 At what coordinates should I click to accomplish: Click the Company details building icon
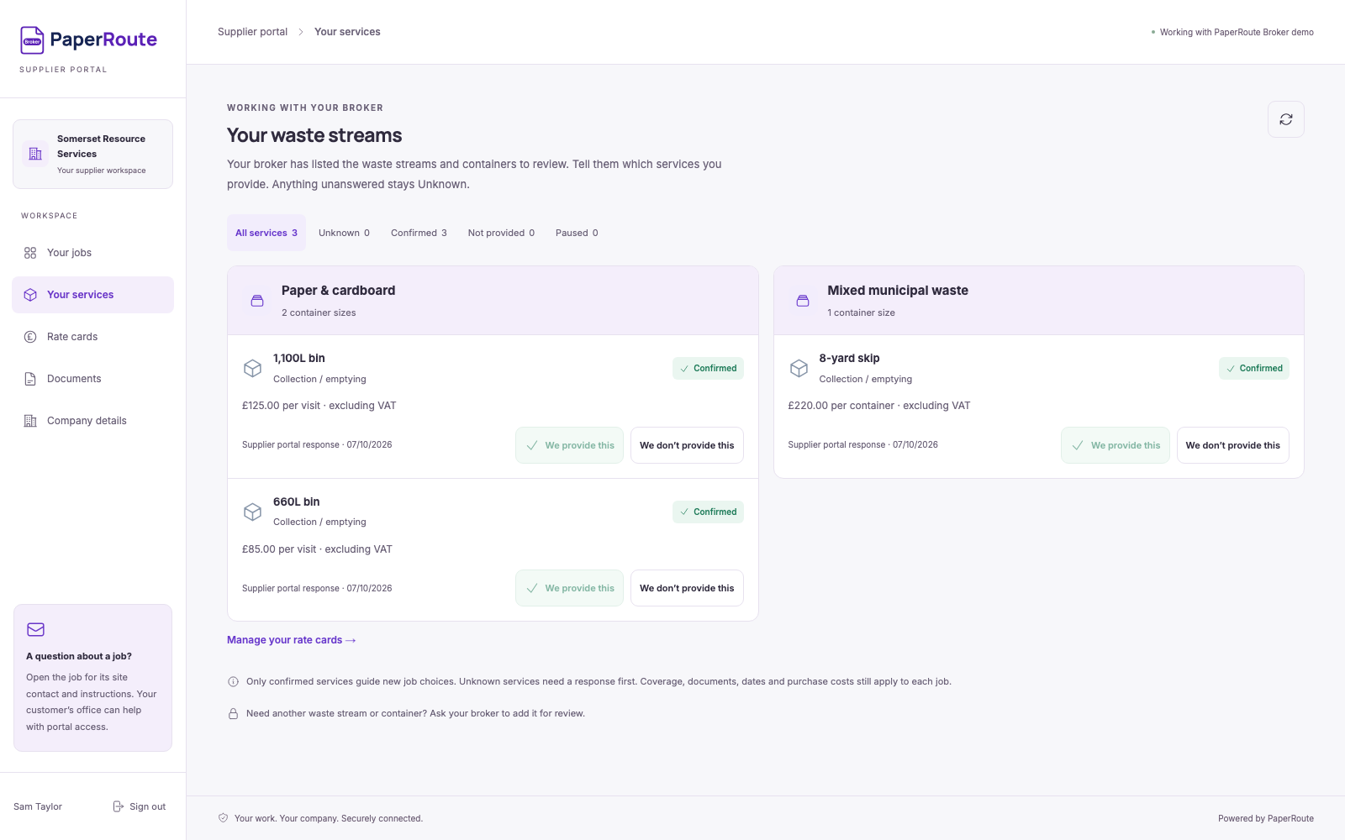pyautogui.click(x=30, y=421)
